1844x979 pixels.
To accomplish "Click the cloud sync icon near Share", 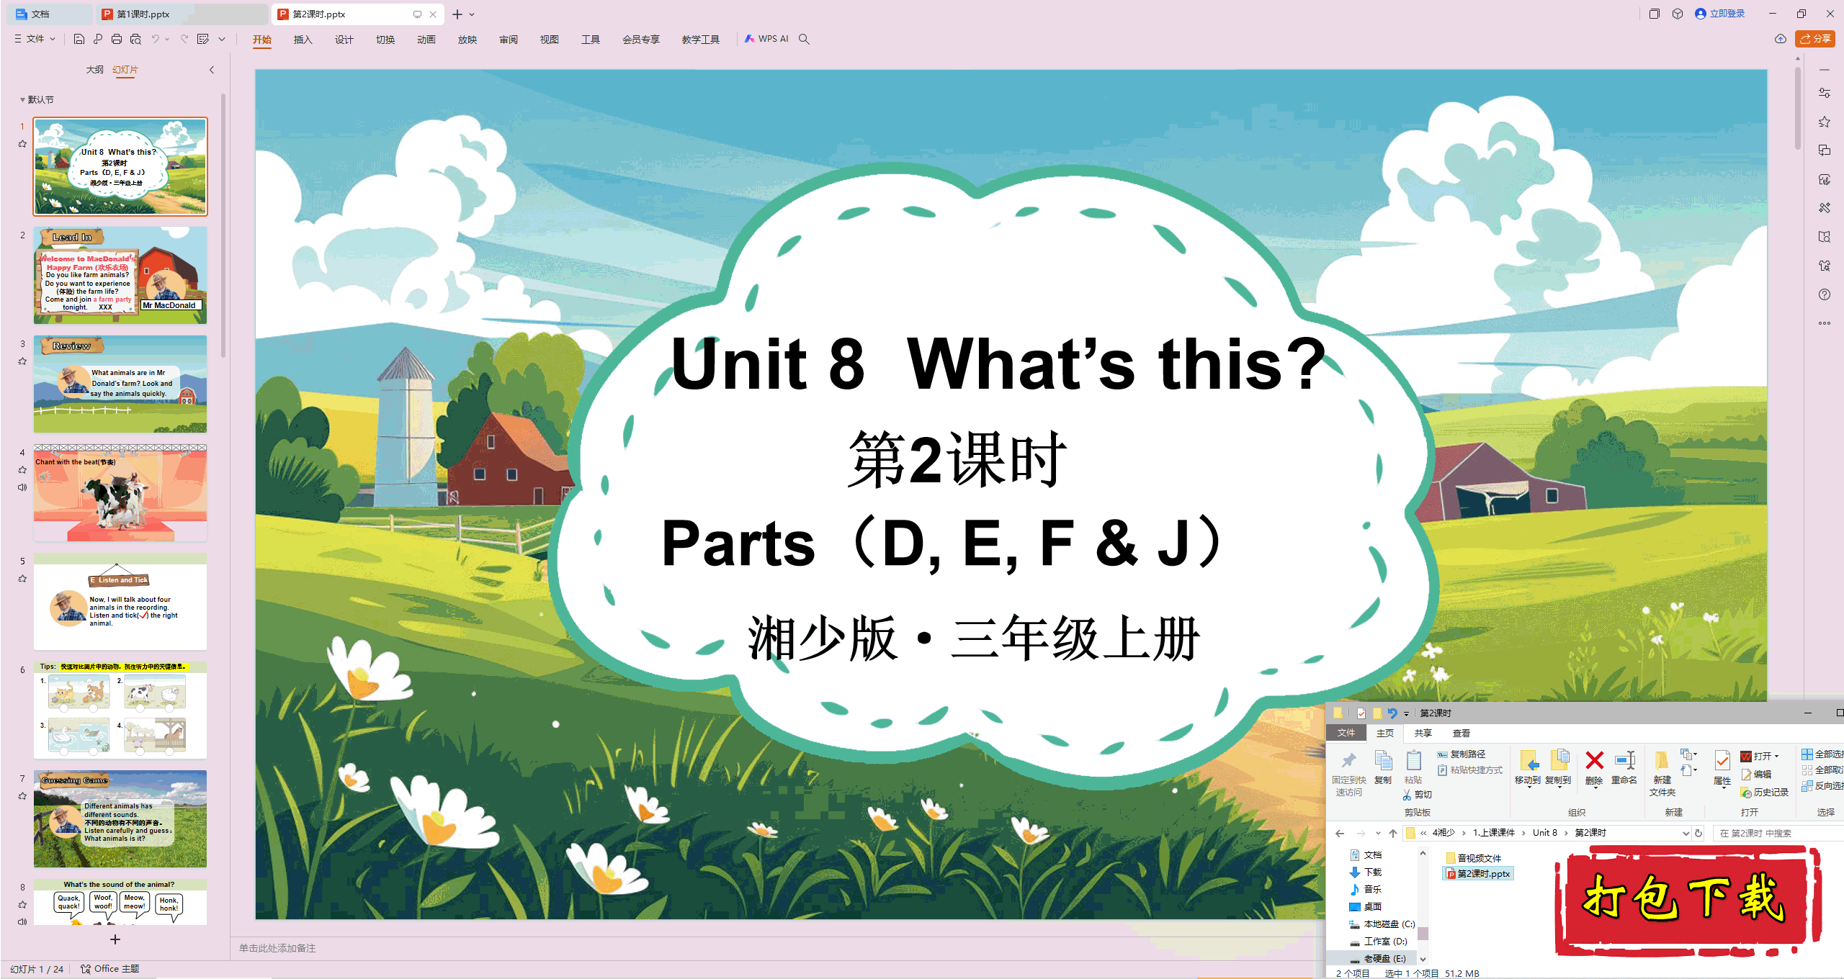I will (x=1781, y=39).
